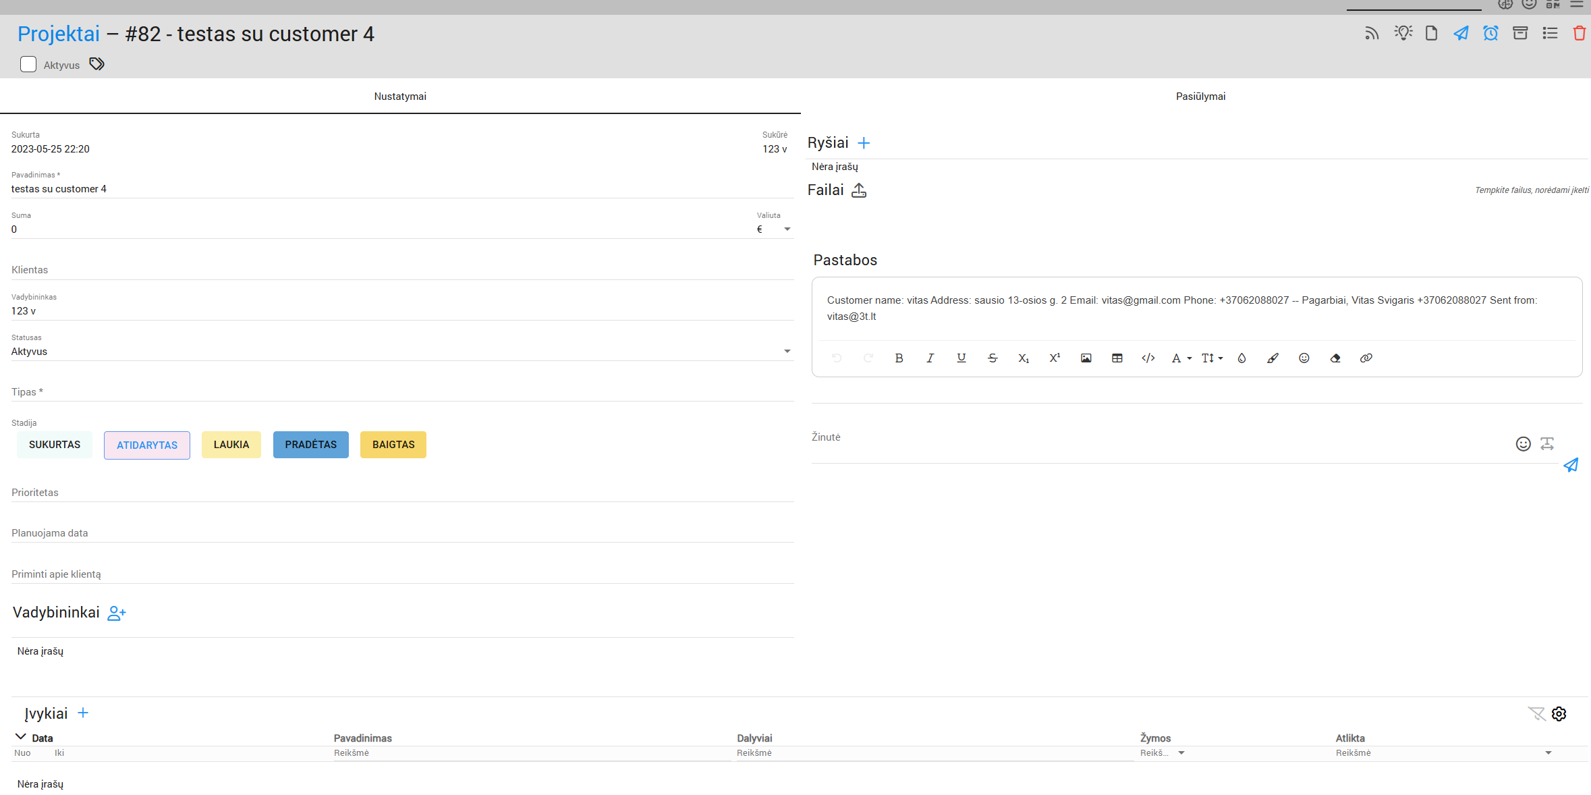The height and width of the screenshot is (795, 1591).
Task: Open the Atlikta filter dropdown
Action: tap(1548, 753)
